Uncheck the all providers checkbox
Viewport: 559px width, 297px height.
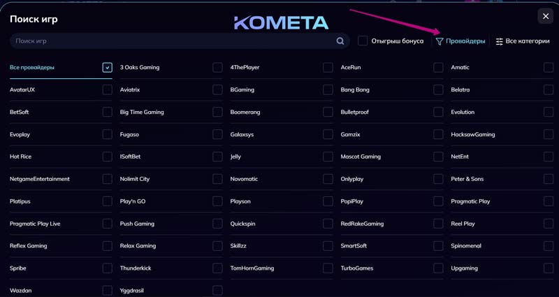click(107, 68)
